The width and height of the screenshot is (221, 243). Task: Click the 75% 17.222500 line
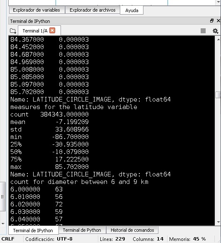49,159
